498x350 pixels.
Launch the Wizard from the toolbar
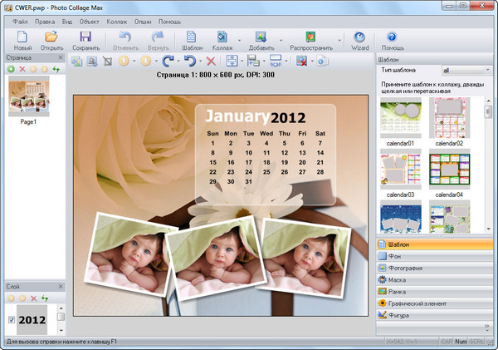tap(359, 39)
